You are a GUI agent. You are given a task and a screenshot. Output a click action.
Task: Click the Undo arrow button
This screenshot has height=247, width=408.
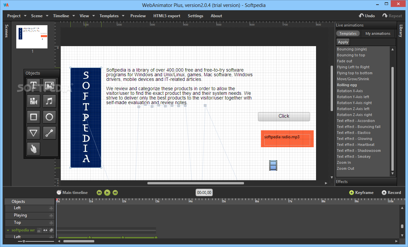(x=367, y=16)
